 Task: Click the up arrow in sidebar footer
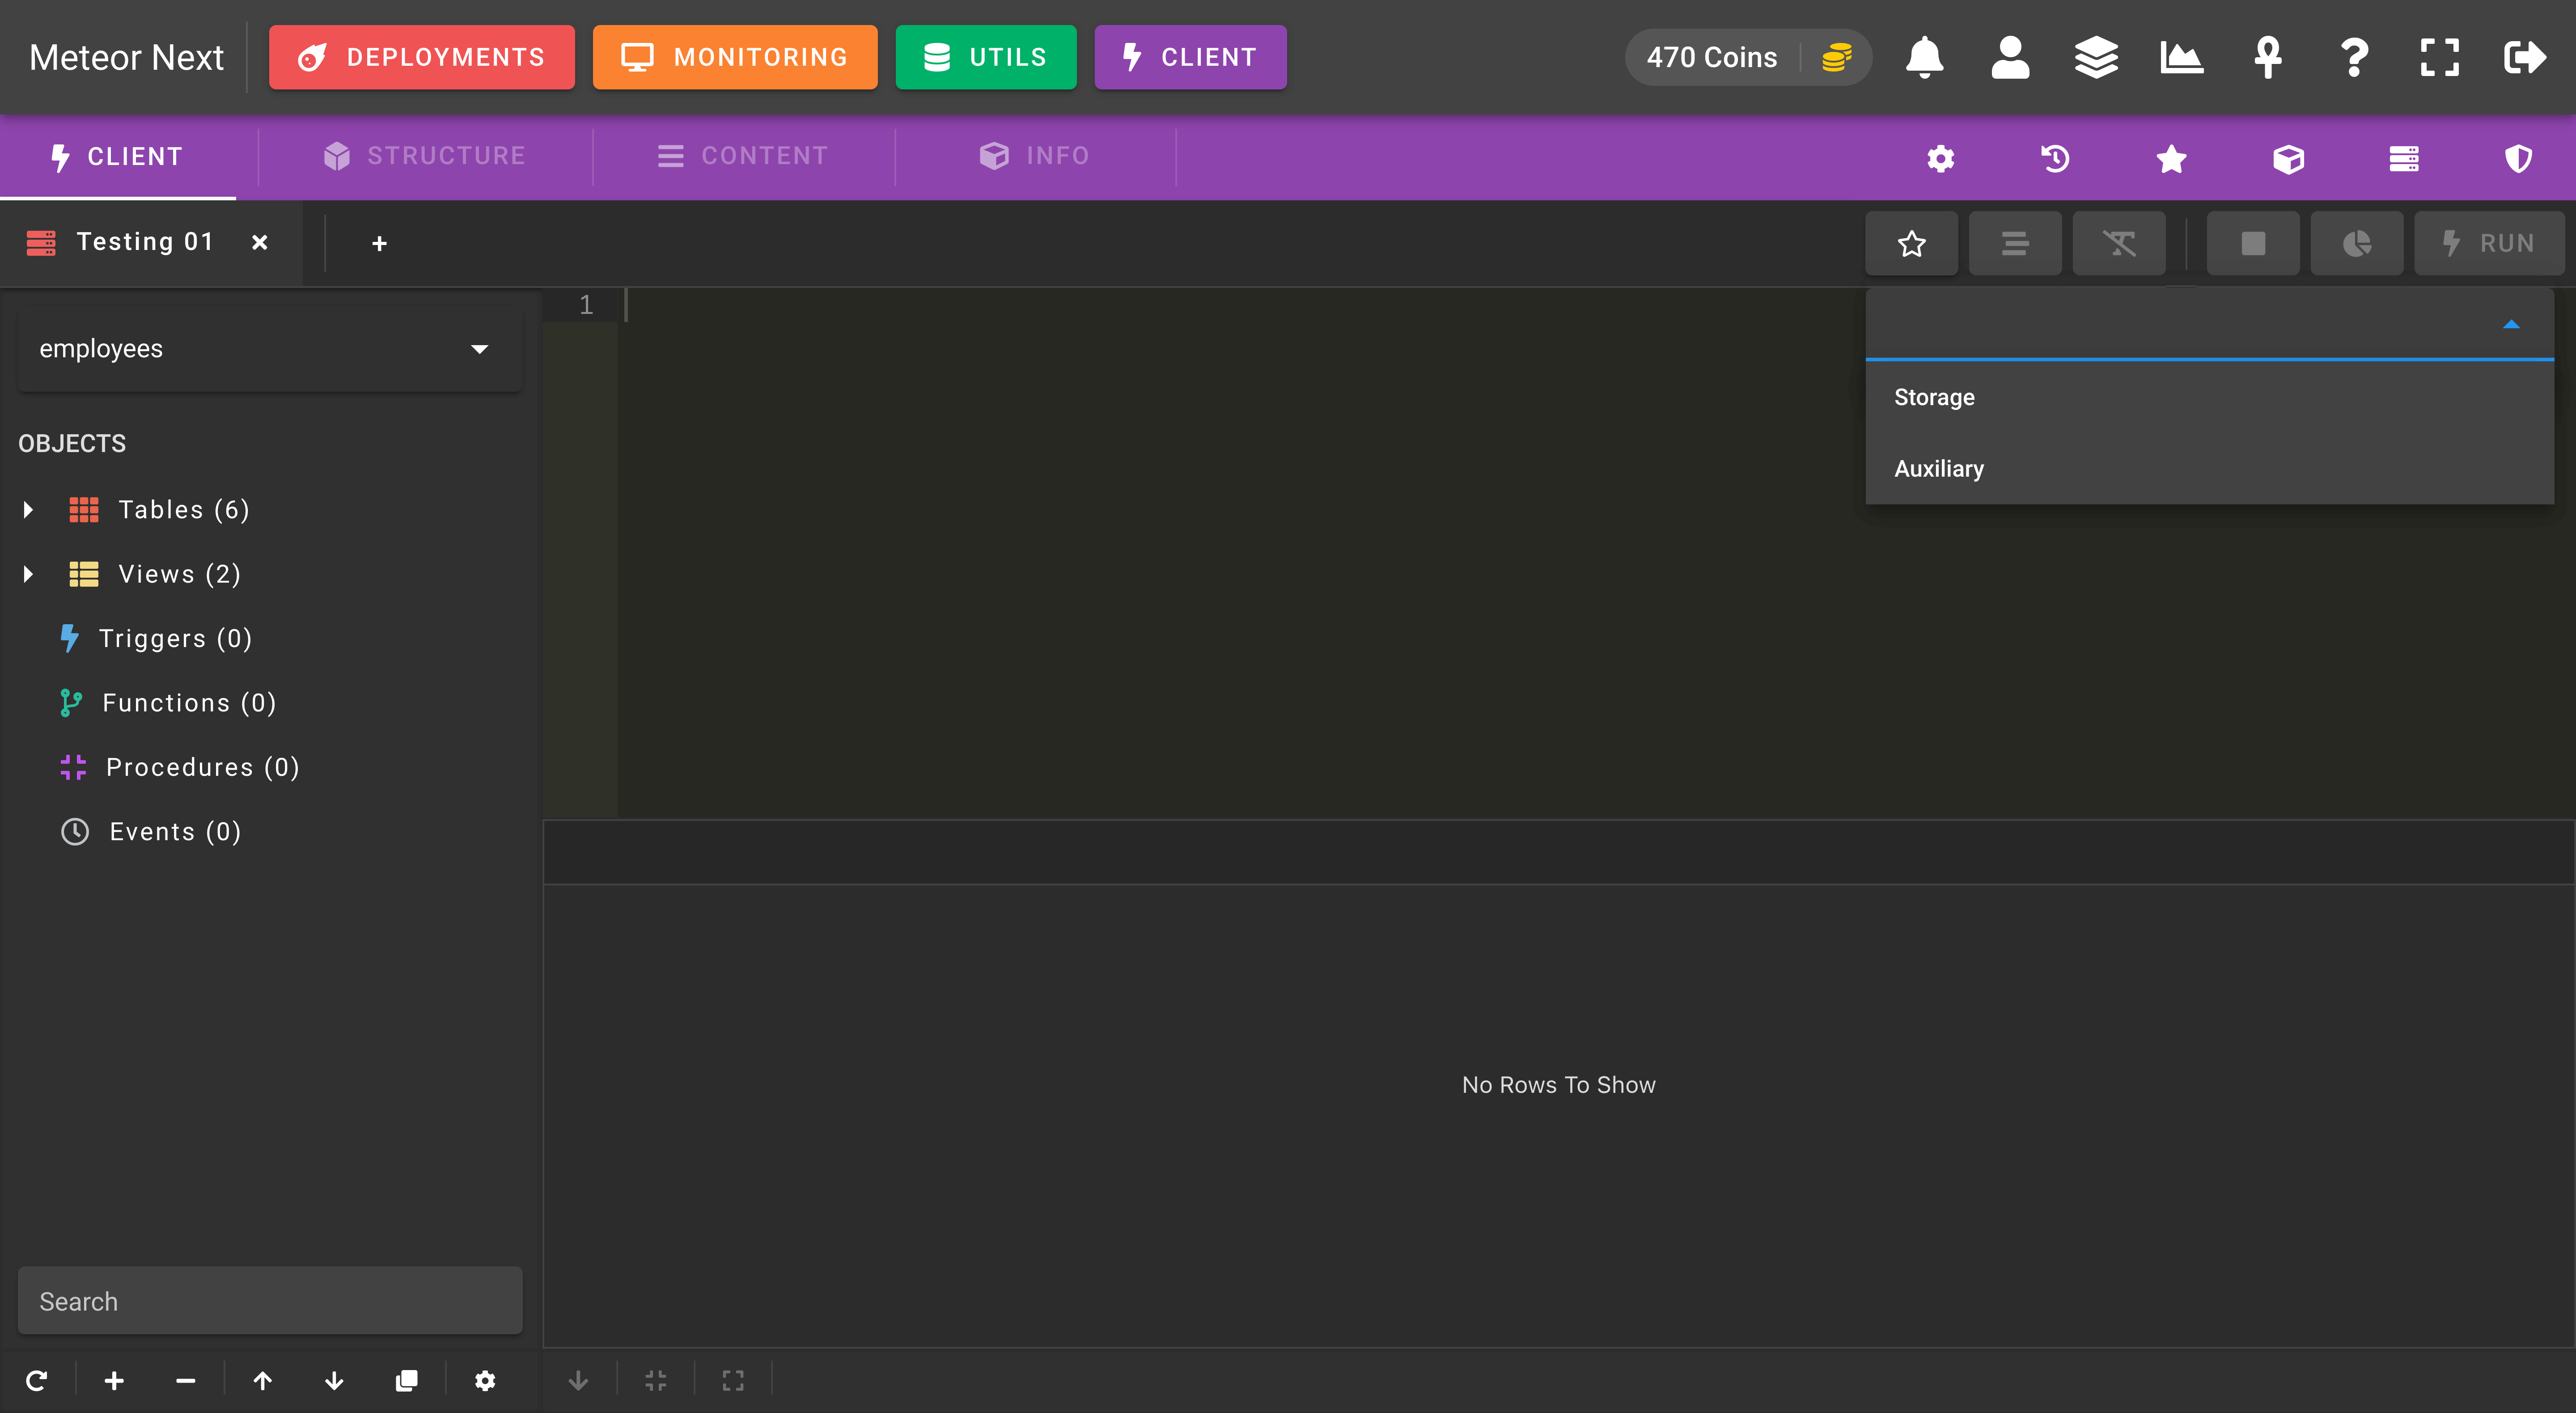click(x=263, y=1381)
